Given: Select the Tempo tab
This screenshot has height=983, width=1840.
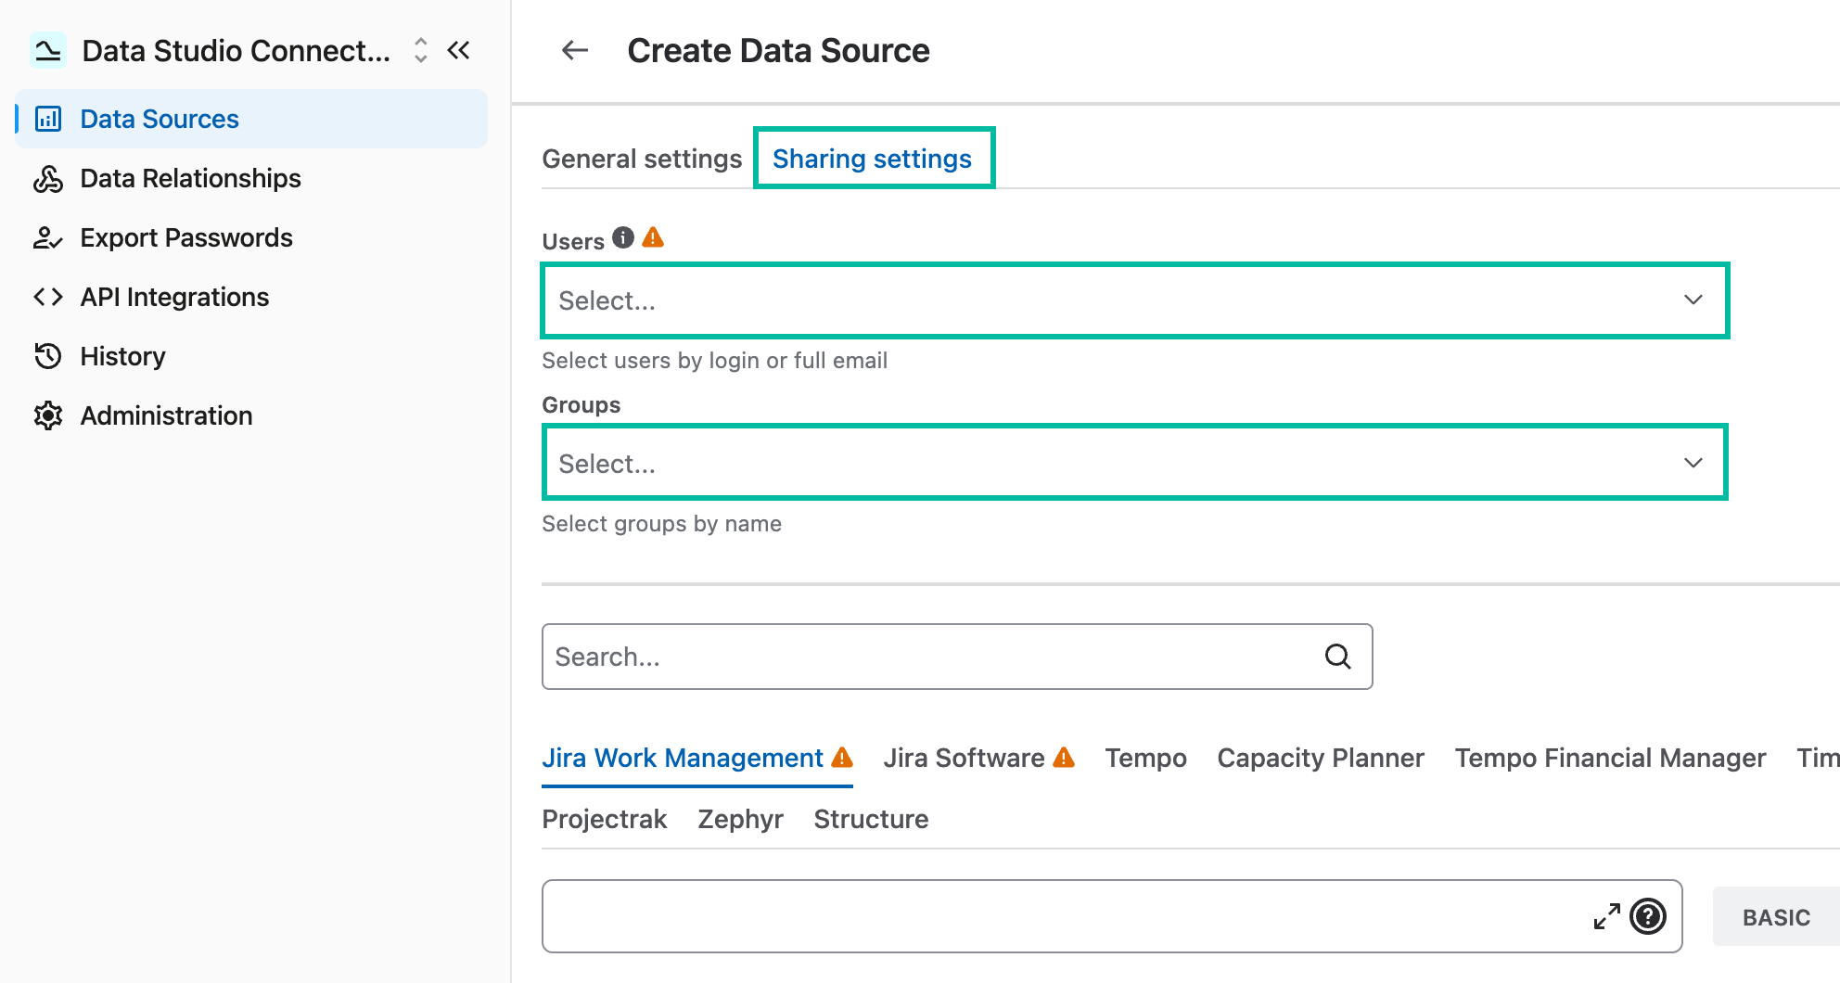Looking at the screenshot, I should pos(1146,759).
